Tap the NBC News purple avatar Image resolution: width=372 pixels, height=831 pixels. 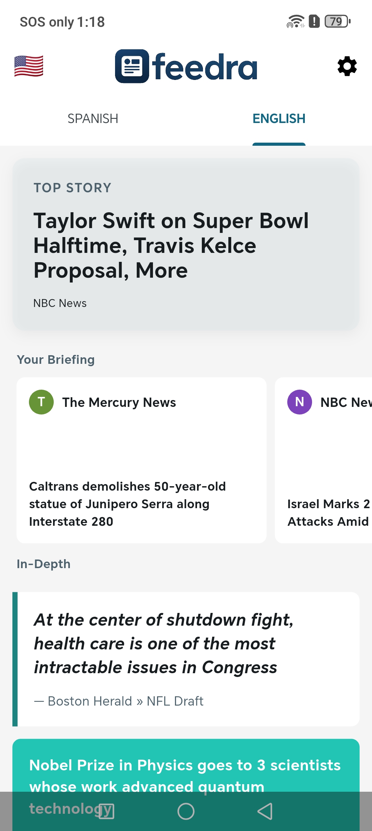[x=299, y=402]
